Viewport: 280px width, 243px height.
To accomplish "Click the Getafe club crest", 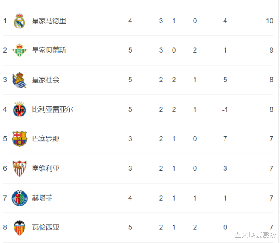I will [x=19, y=198].
